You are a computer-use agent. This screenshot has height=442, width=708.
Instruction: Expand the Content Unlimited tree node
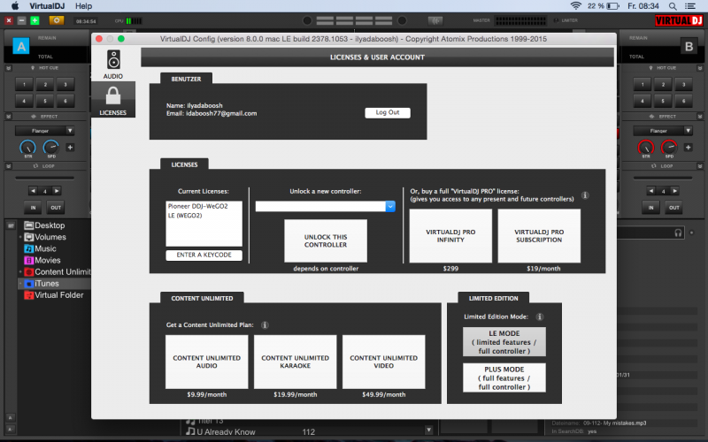point(20,272)
